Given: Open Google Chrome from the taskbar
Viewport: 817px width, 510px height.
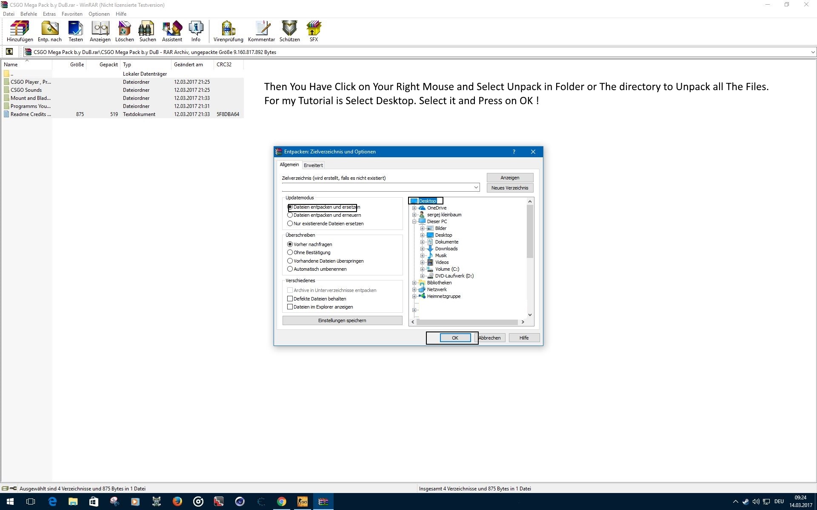Looking at the screenshot, I should tap(281, 501).
